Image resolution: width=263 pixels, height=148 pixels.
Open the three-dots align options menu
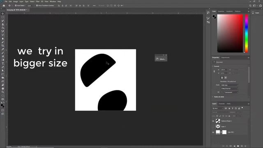[x=94, y=5]
